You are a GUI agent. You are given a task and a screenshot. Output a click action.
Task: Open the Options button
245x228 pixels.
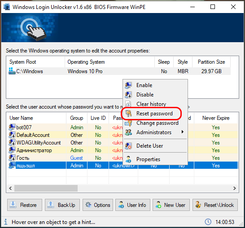pos(98,205)
